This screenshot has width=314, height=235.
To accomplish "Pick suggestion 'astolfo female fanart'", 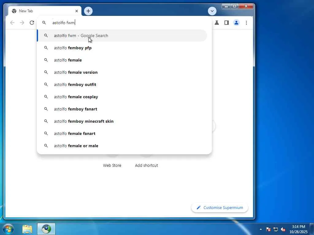I will 122,133.
